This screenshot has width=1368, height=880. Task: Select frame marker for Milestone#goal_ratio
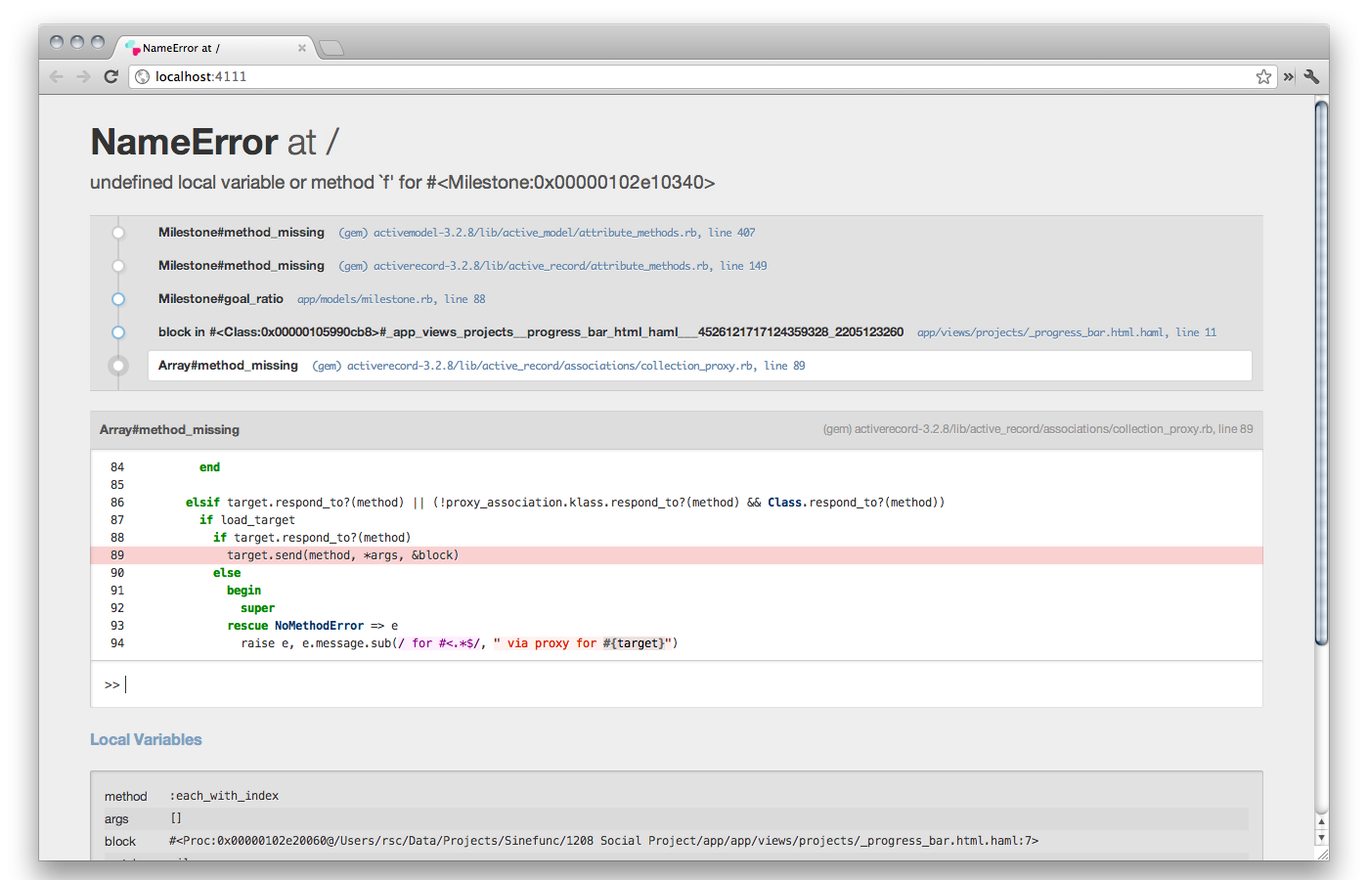(118, 299)
